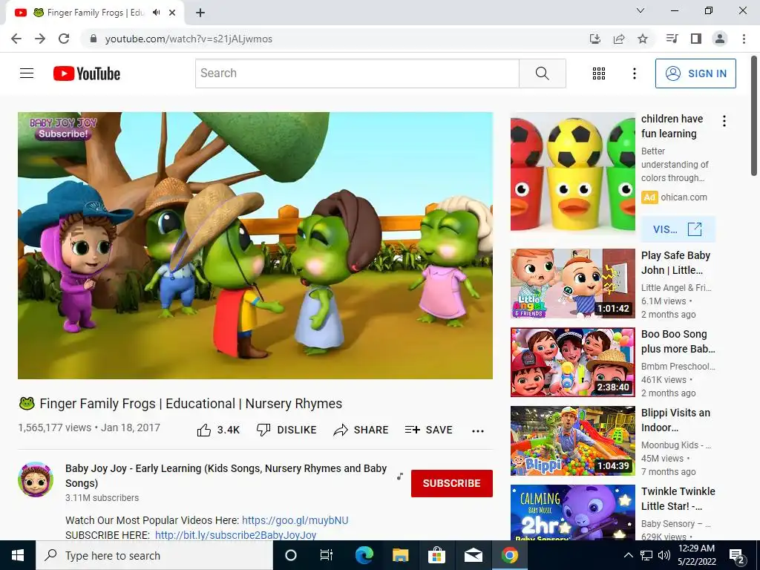Subscribe to Baby Joy Joy channel
Image resolution: width=760 pixels, height=570 pixels.
coord(452,483)
